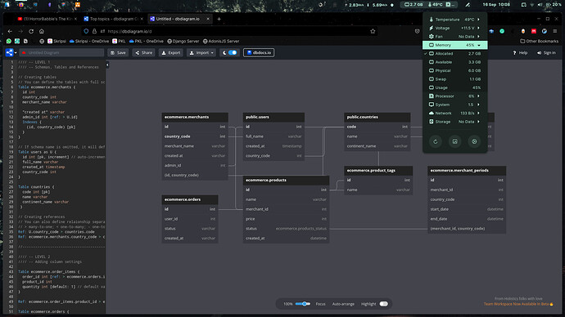Collapse the code editor panel arrow
Viewport: 565px width, 317px height.
(x=107, y=65)
